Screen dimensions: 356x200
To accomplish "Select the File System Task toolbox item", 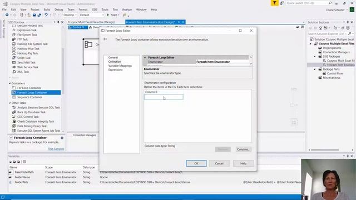I will [27, 34].
